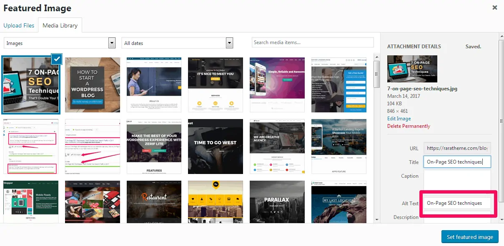Open the Images media type dropdown
Image resolution: width=504 pixels, height=246 pixels.
[60, 43]
